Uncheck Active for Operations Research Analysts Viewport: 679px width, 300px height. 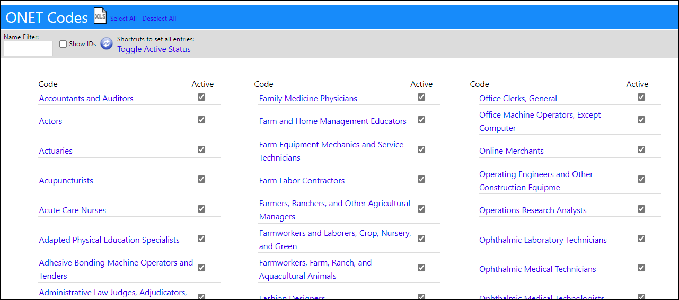tap(641, 209)
